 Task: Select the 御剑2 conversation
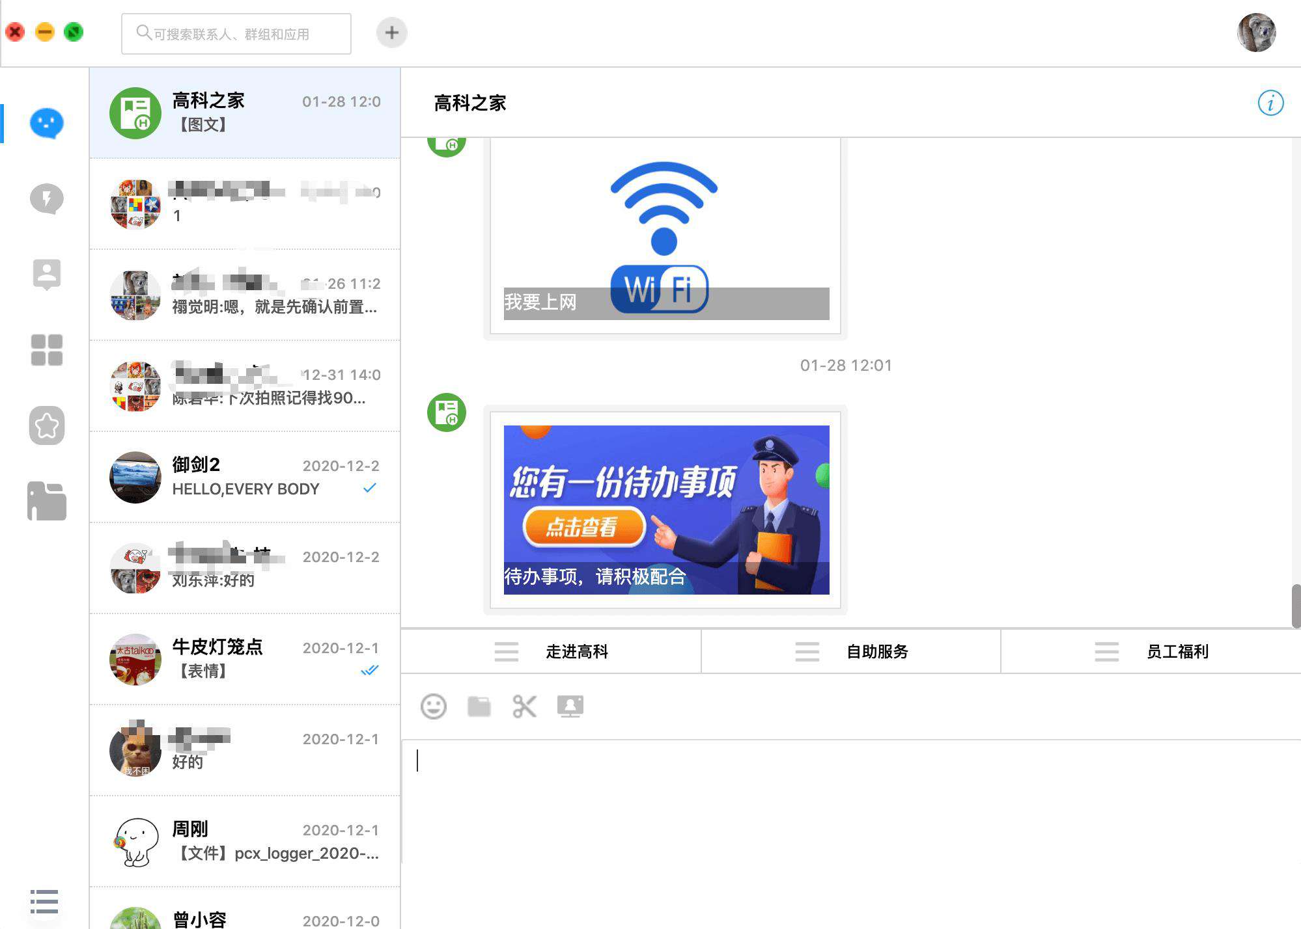pyautogui.click(x=245, y=477)
